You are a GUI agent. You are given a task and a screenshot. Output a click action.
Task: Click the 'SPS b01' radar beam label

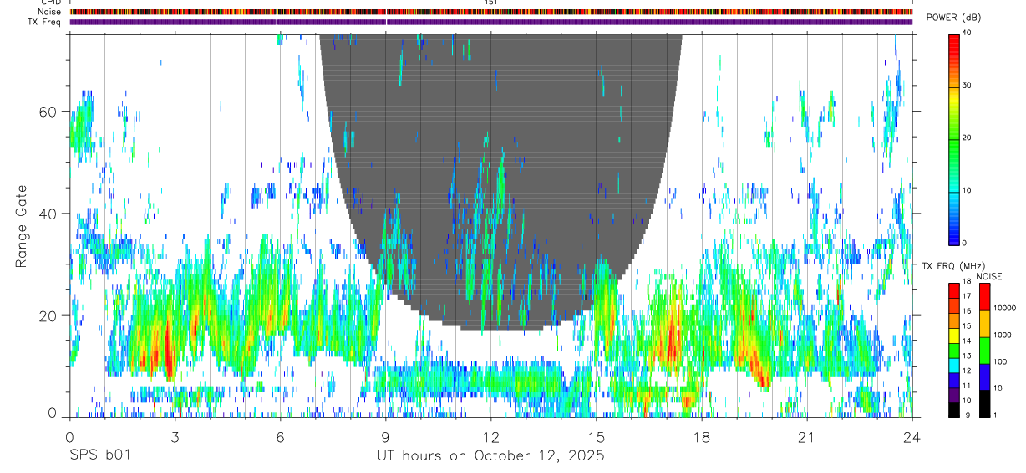(99, 455)
